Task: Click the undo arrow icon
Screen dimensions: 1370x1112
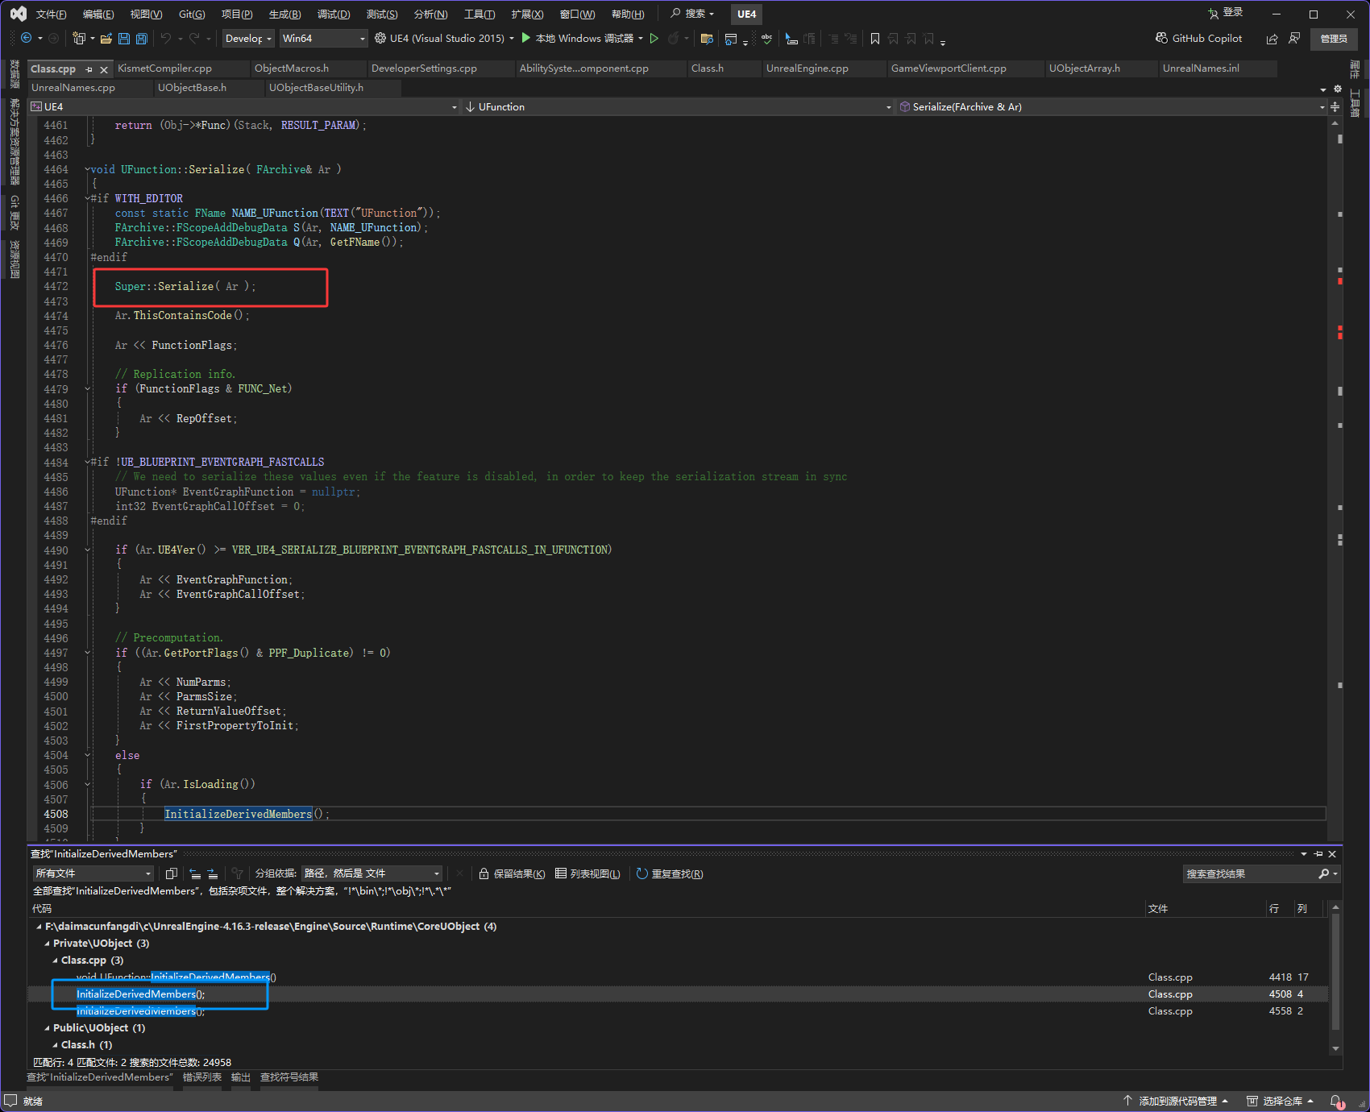Action: [x=166, y=38]
